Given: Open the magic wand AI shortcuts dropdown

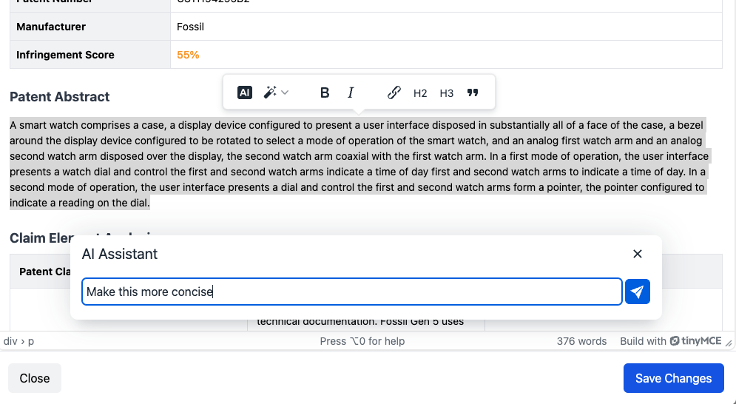Looking at the screenshot, I should 276,92.
